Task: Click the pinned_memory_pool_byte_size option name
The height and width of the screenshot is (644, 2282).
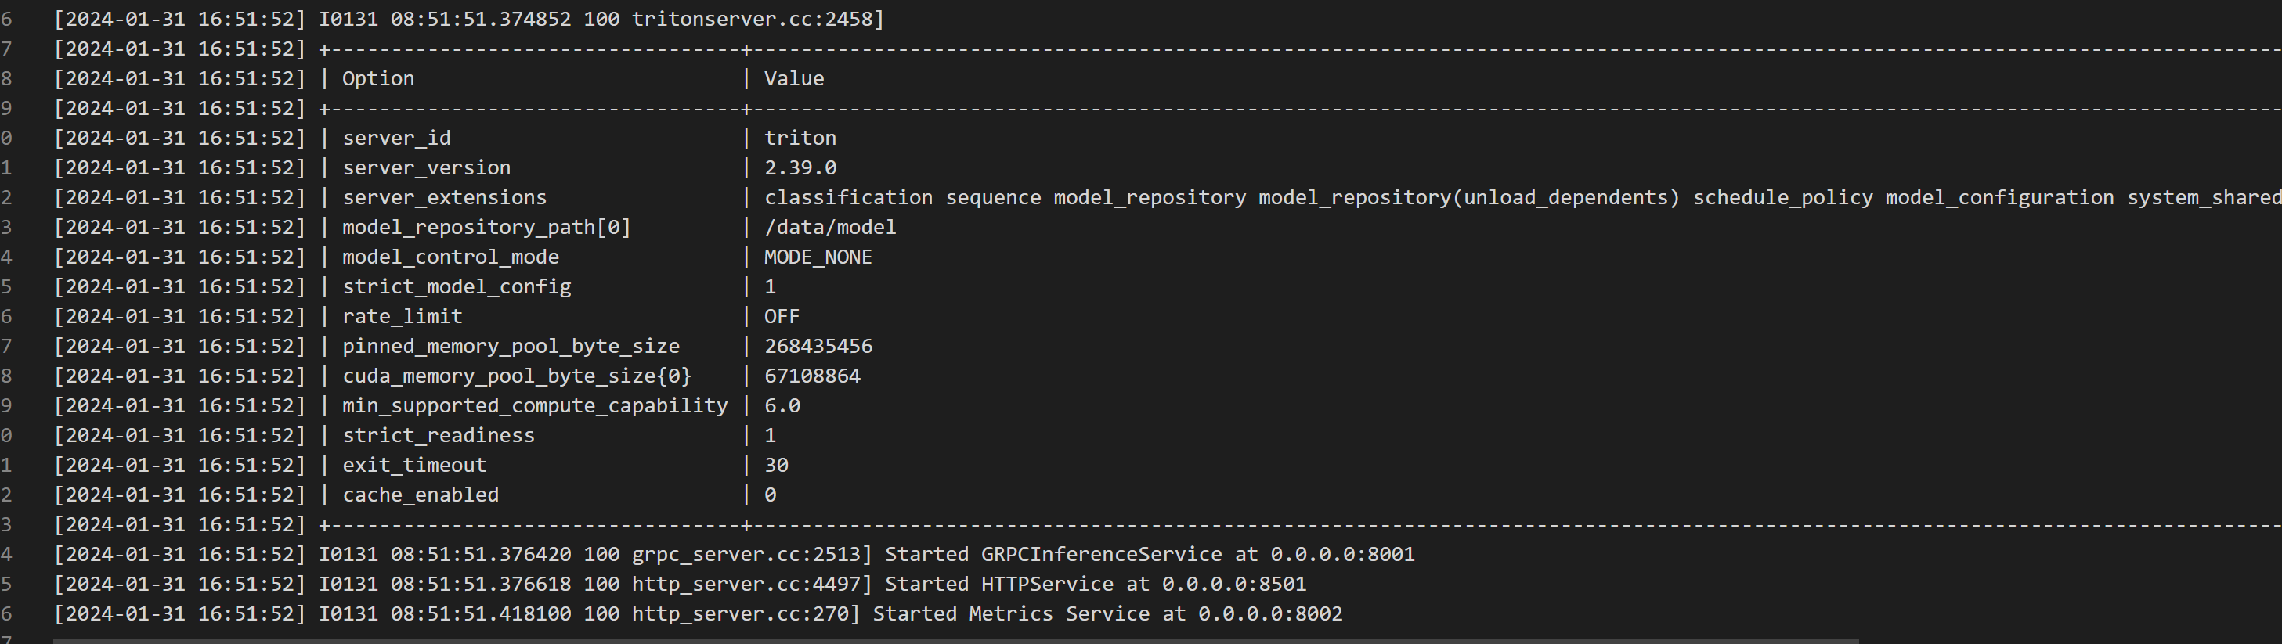Action: (511, 347)
